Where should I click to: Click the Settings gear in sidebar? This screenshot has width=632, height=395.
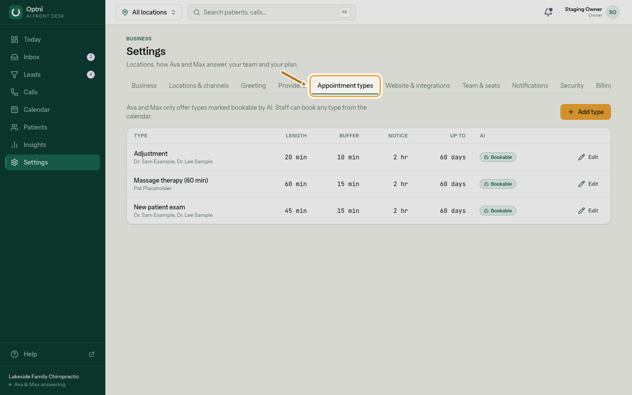pos(14,162)
